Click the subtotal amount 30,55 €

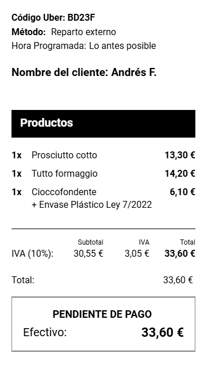88,254
